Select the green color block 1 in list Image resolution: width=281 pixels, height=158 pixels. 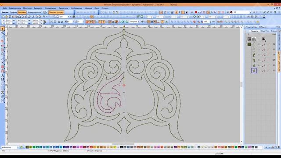[x=249, y=44]
